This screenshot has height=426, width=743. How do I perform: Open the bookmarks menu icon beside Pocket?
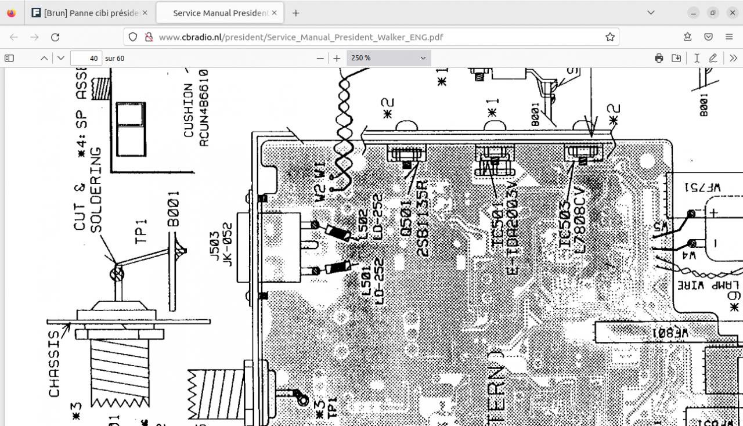click(688, 37)
